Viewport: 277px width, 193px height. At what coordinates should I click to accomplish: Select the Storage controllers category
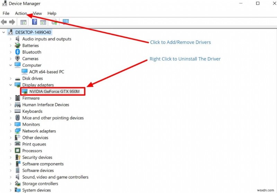[40, 184]
